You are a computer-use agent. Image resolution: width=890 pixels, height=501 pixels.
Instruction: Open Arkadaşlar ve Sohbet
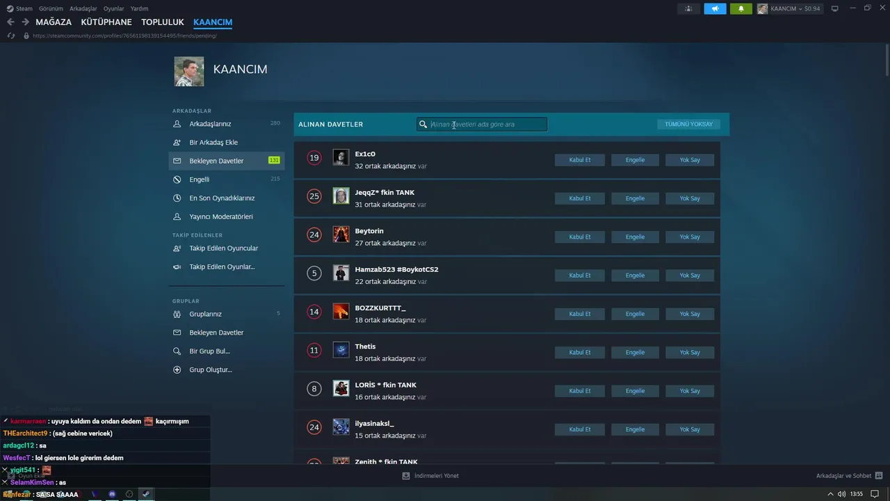click(x=849, y=476)
